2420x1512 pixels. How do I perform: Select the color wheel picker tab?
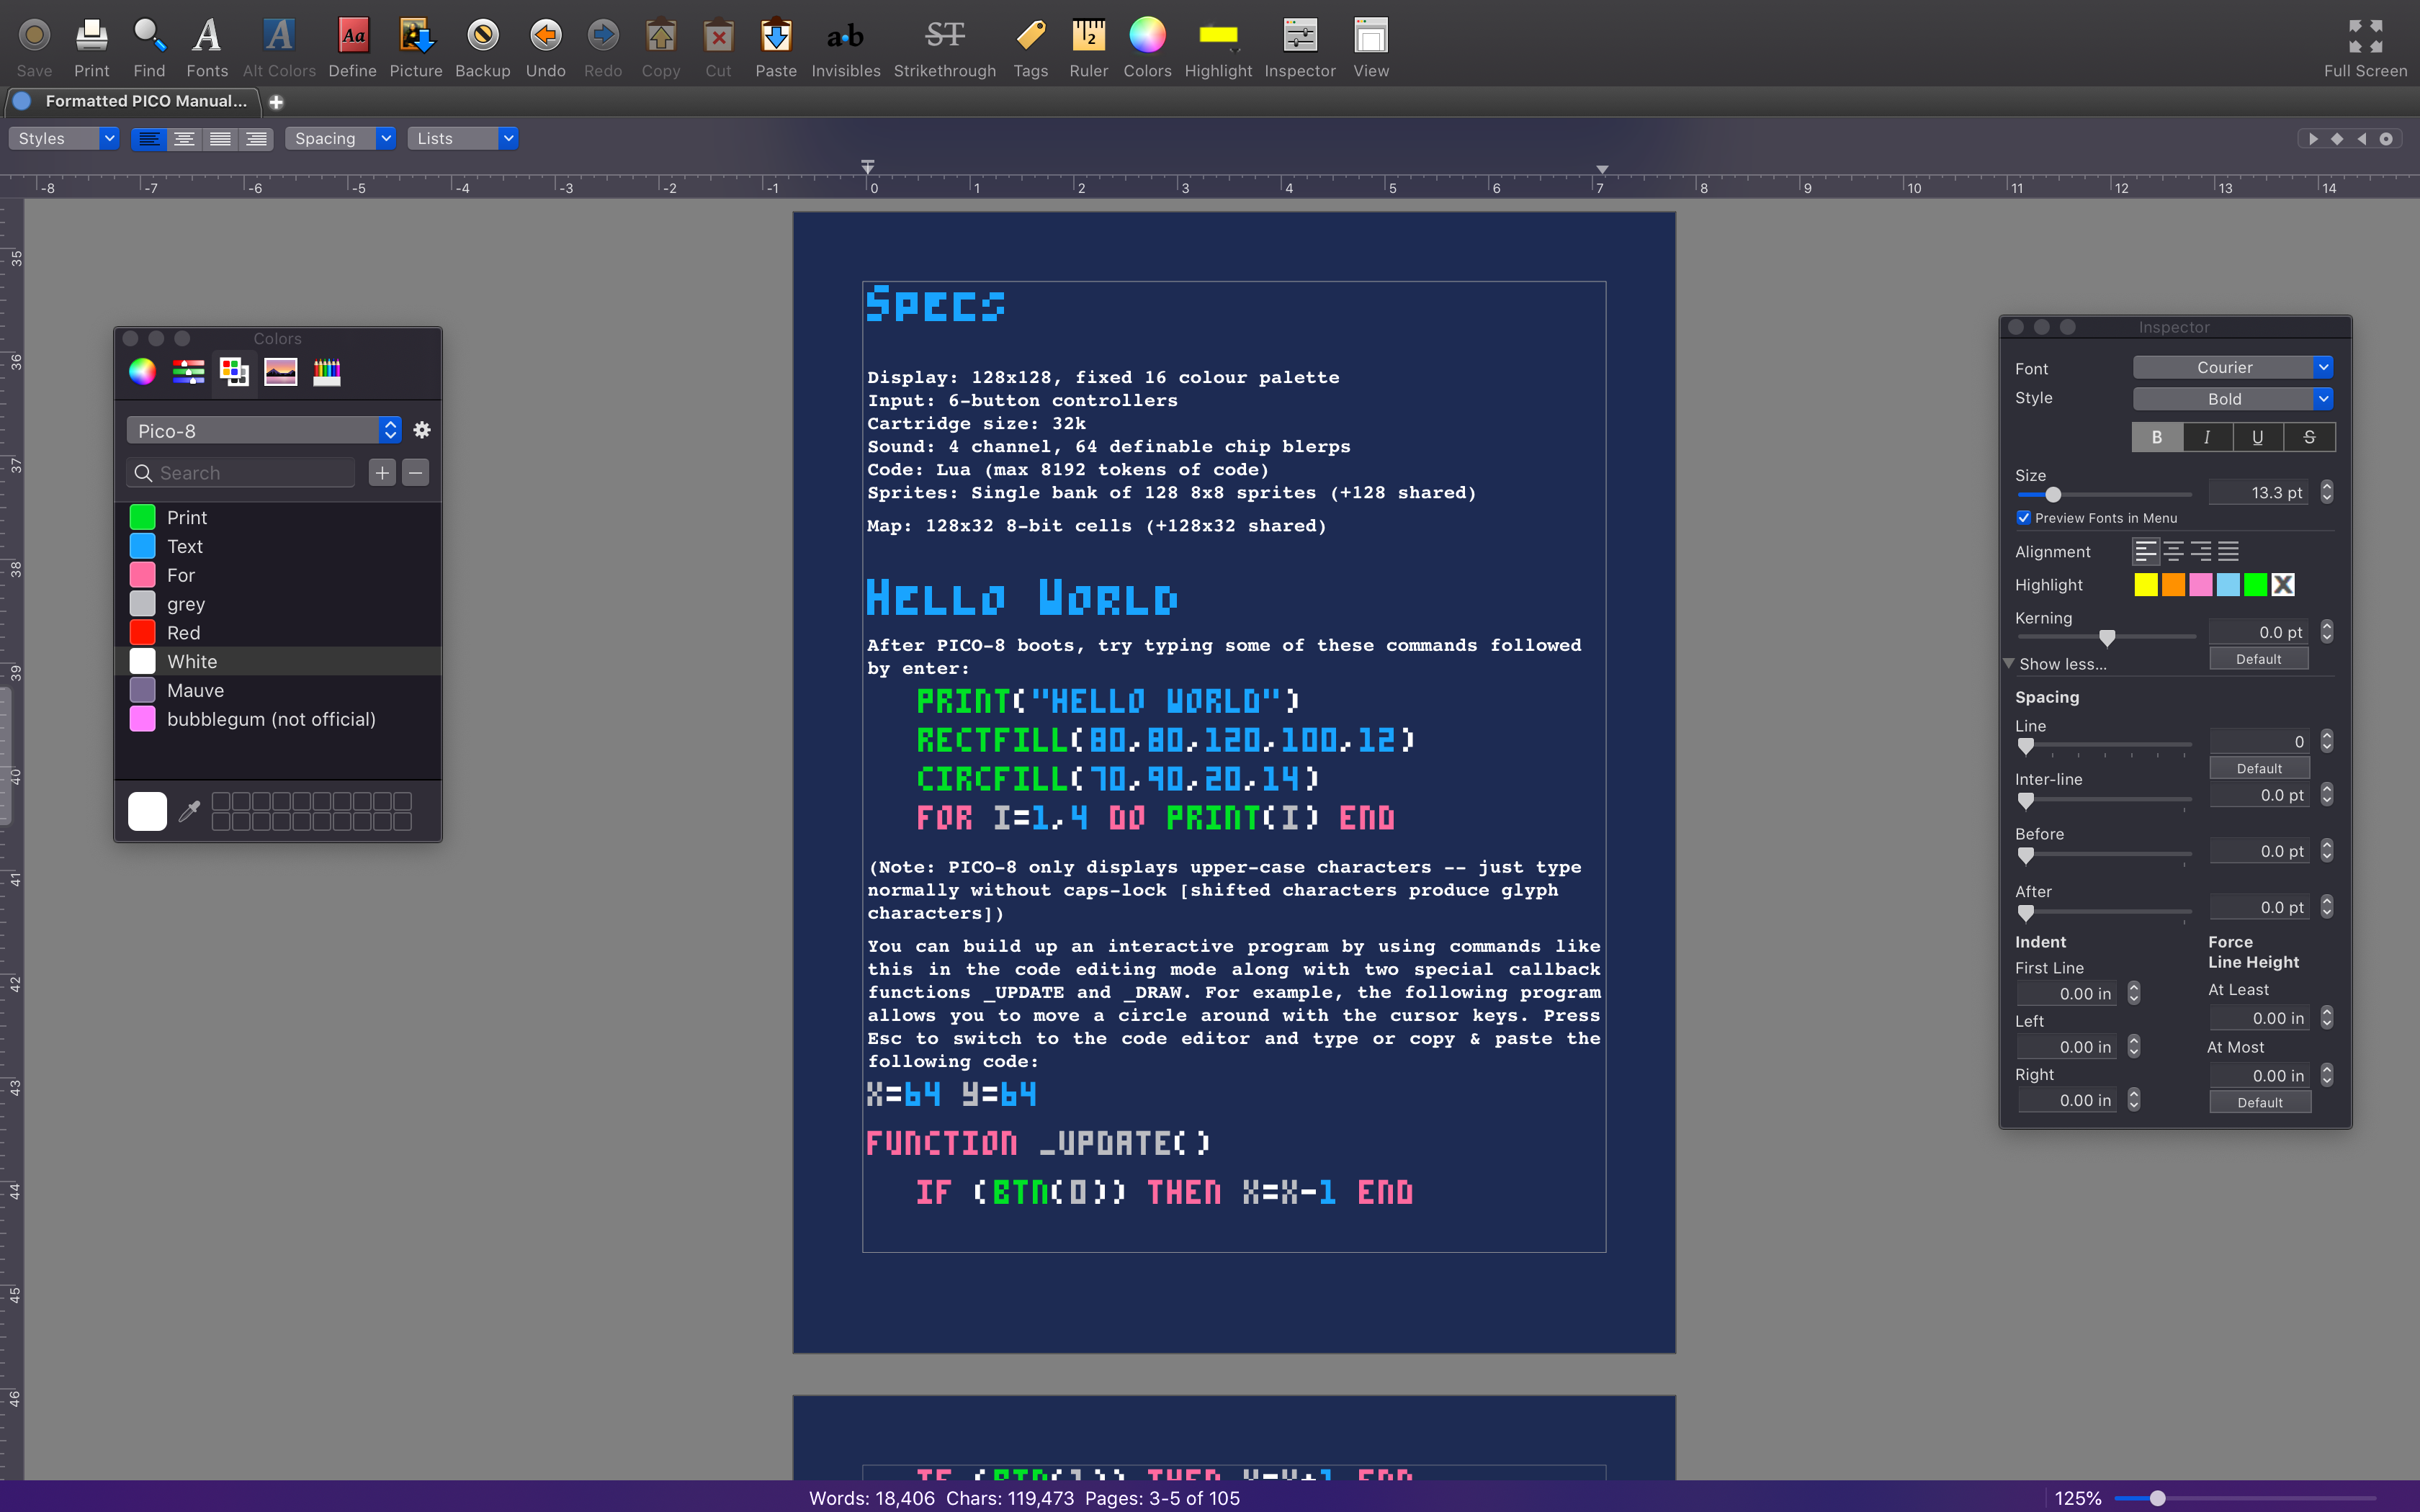(x=142, y=372)
